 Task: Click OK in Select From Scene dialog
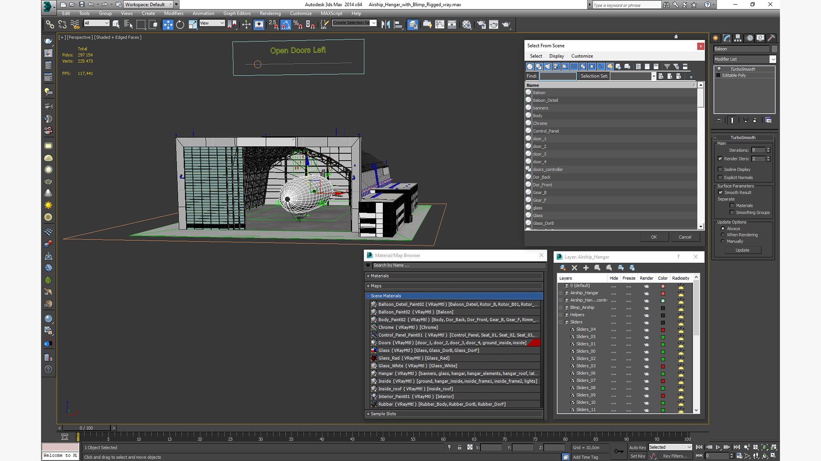pos(654,237)
